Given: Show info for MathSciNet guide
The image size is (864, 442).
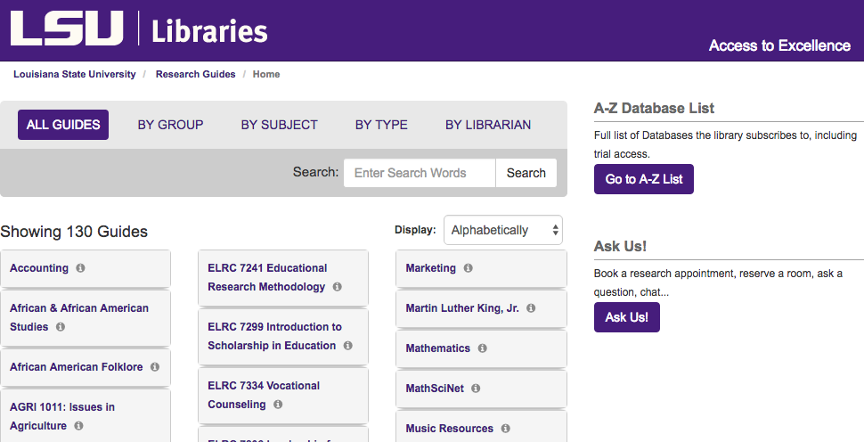Looking at the screenshot, I should (x=476, y=388).
